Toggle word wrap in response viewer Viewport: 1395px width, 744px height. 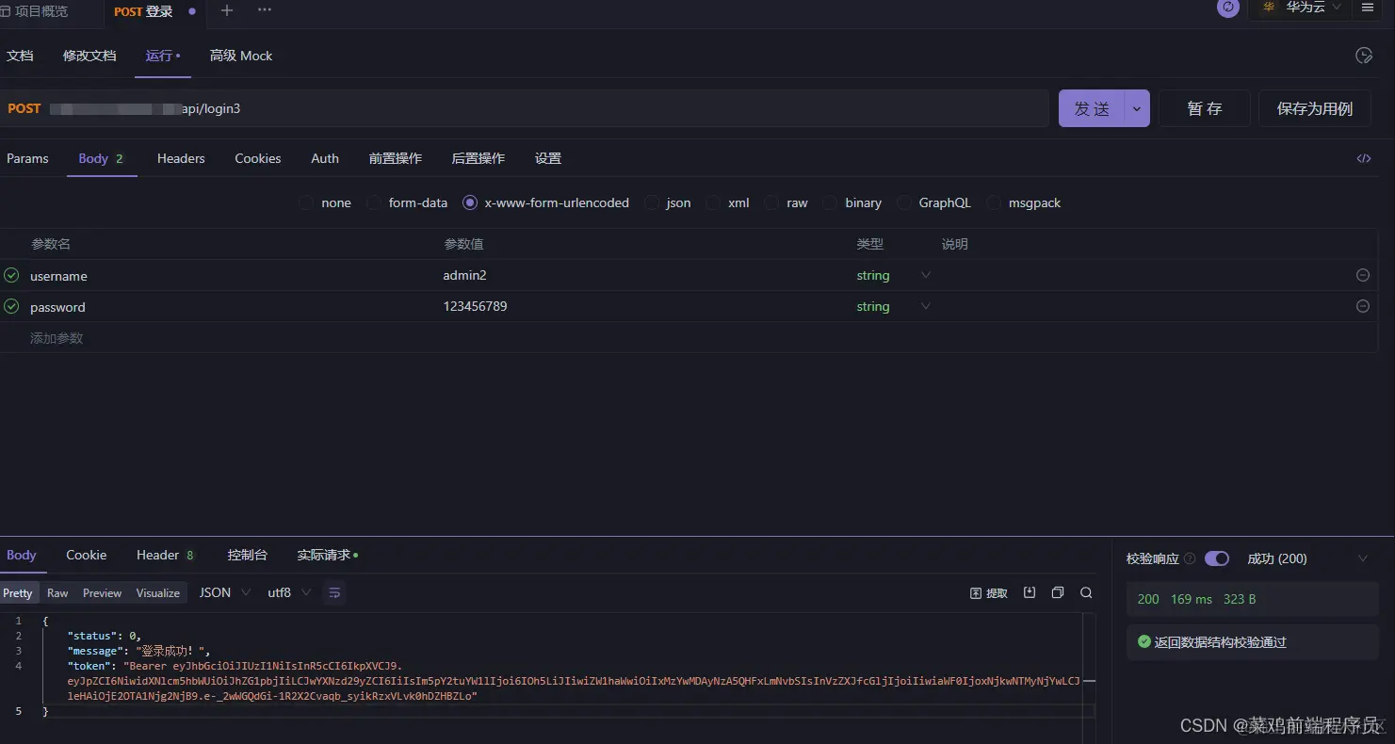coord(334,592)
